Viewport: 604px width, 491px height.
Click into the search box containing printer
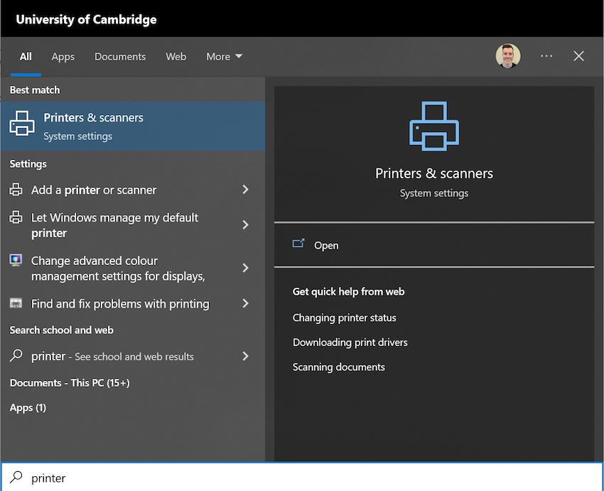coord(302,477)
